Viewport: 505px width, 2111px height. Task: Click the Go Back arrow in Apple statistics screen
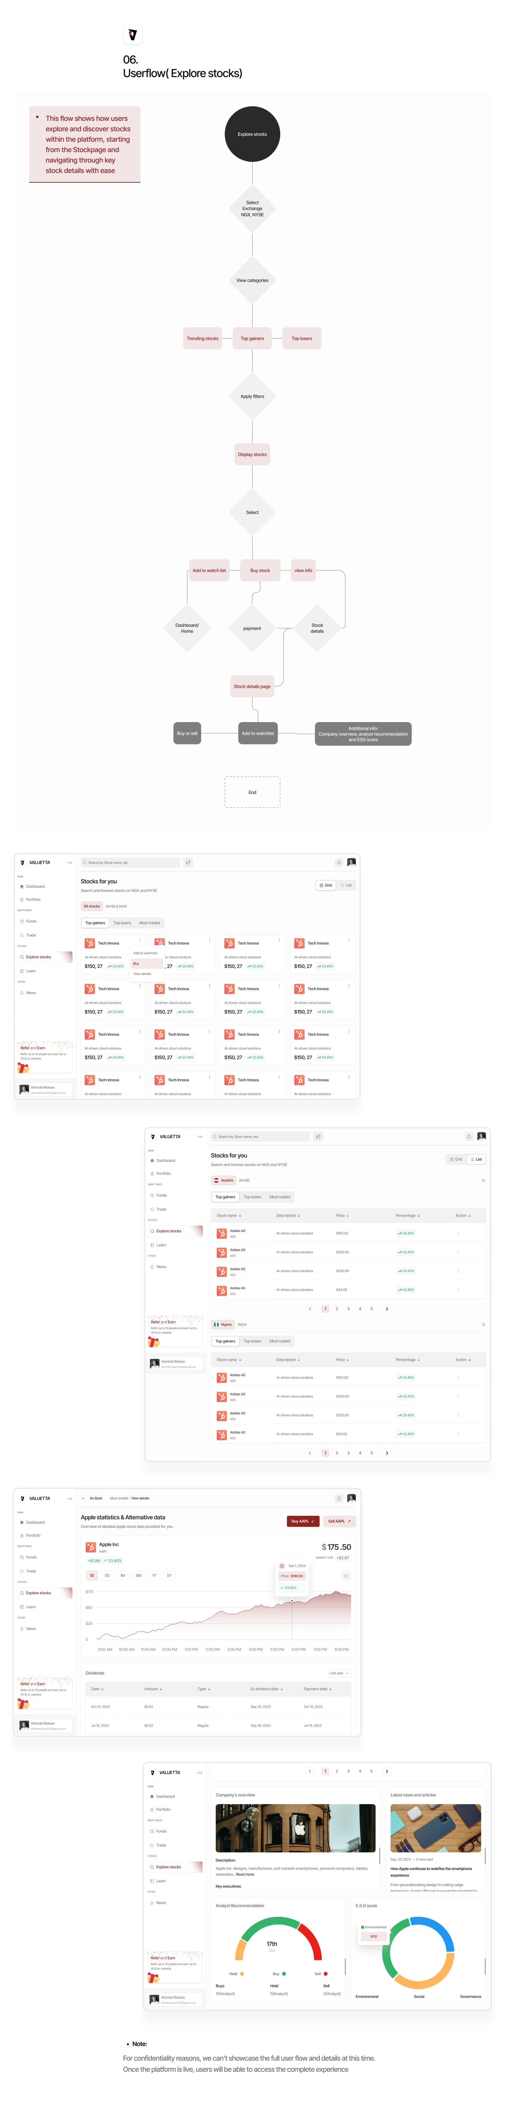tap(84, 1498)
